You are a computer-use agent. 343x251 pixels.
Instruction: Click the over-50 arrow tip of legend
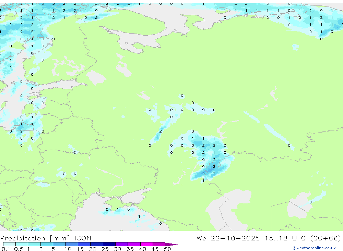(x=171, y=244)
